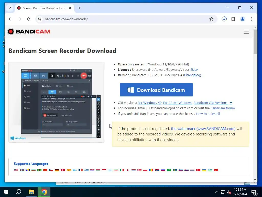Click the Download Bandicam button
The image size is (262, 197).
156,90
